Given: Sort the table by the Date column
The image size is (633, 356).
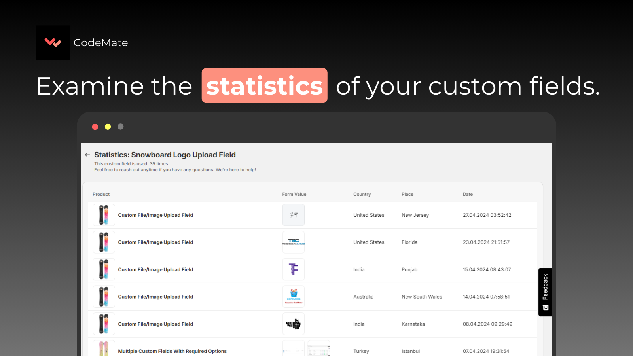Looking at the screenshot, I should [468, 194].
